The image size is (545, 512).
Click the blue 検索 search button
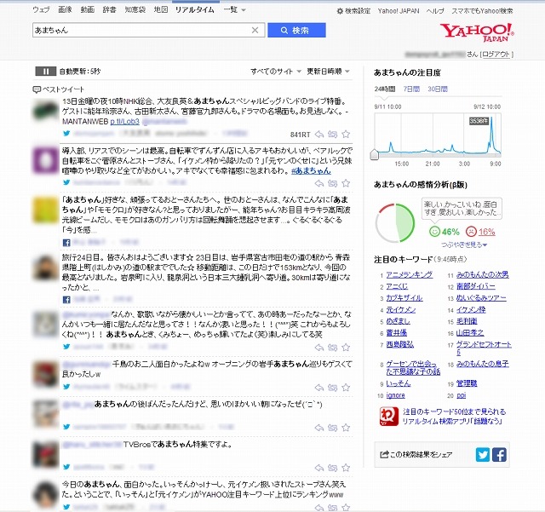tap(296, 31)
